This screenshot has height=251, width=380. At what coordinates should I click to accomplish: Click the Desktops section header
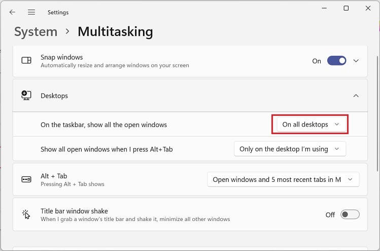click(x=54, y=96)
